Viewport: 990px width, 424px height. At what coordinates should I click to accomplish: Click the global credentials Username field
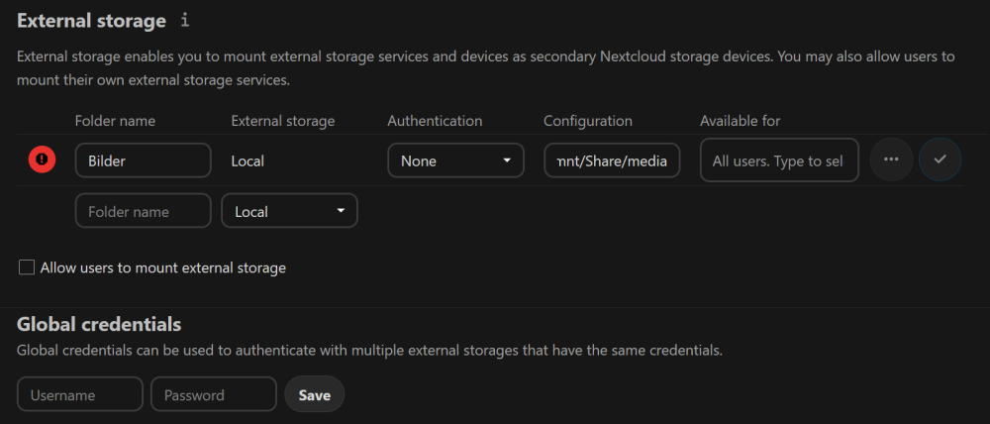(79, 394)
